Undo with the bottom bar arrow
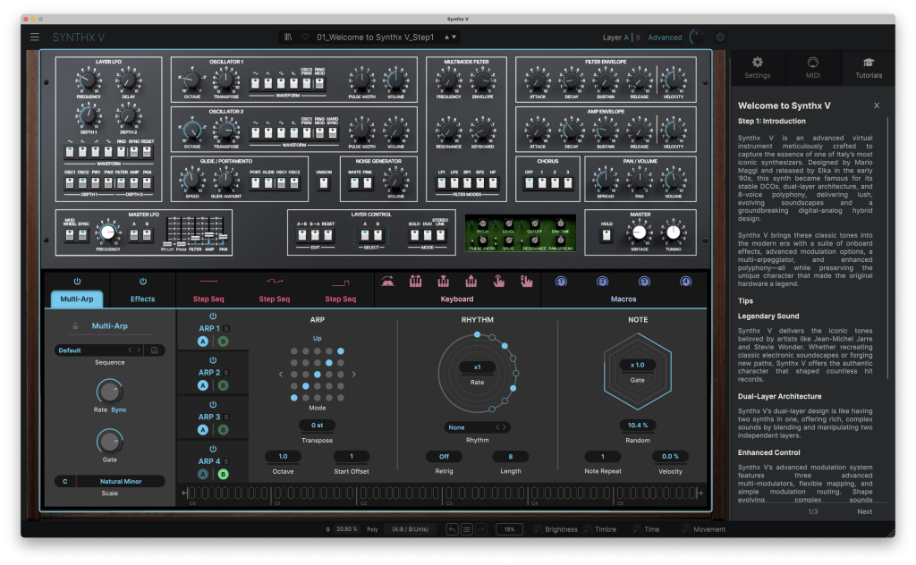Viewport: 916px width, 565px height. [x=452, y=529]
